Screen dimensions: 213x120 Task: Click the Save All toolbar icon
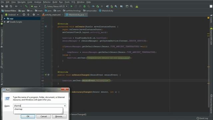click(x=7, y=6)
